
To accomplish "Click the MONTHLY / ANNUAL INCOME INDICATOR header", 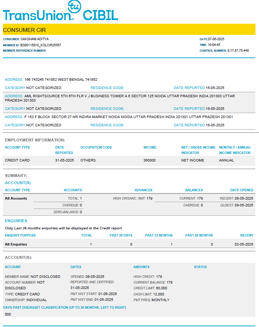I will pyautogui.click(x=235, y=150).
